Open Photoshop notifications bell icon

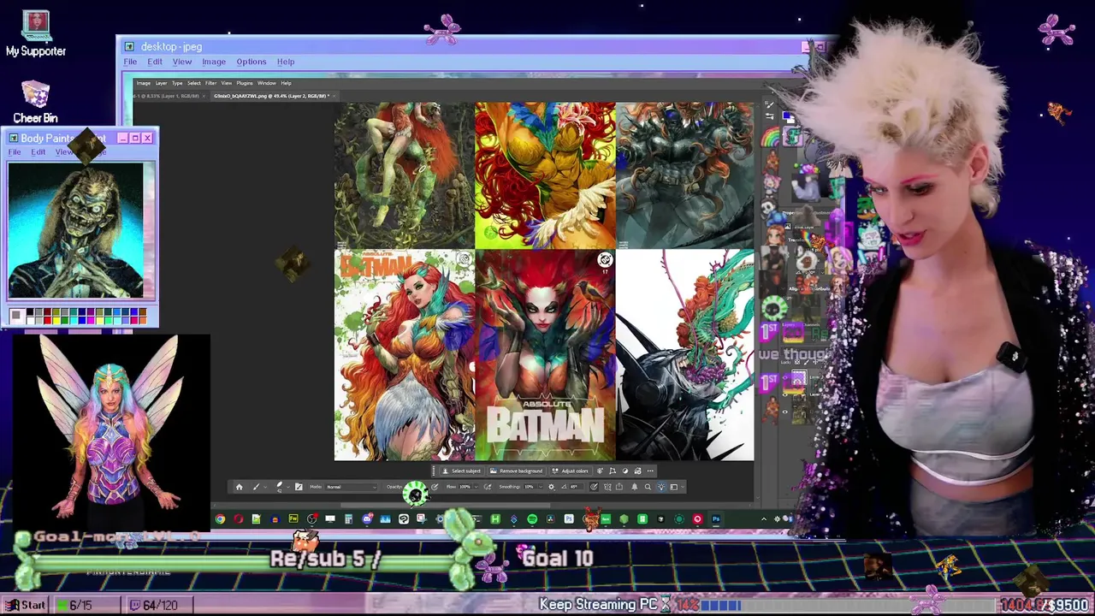coord(634,487)
